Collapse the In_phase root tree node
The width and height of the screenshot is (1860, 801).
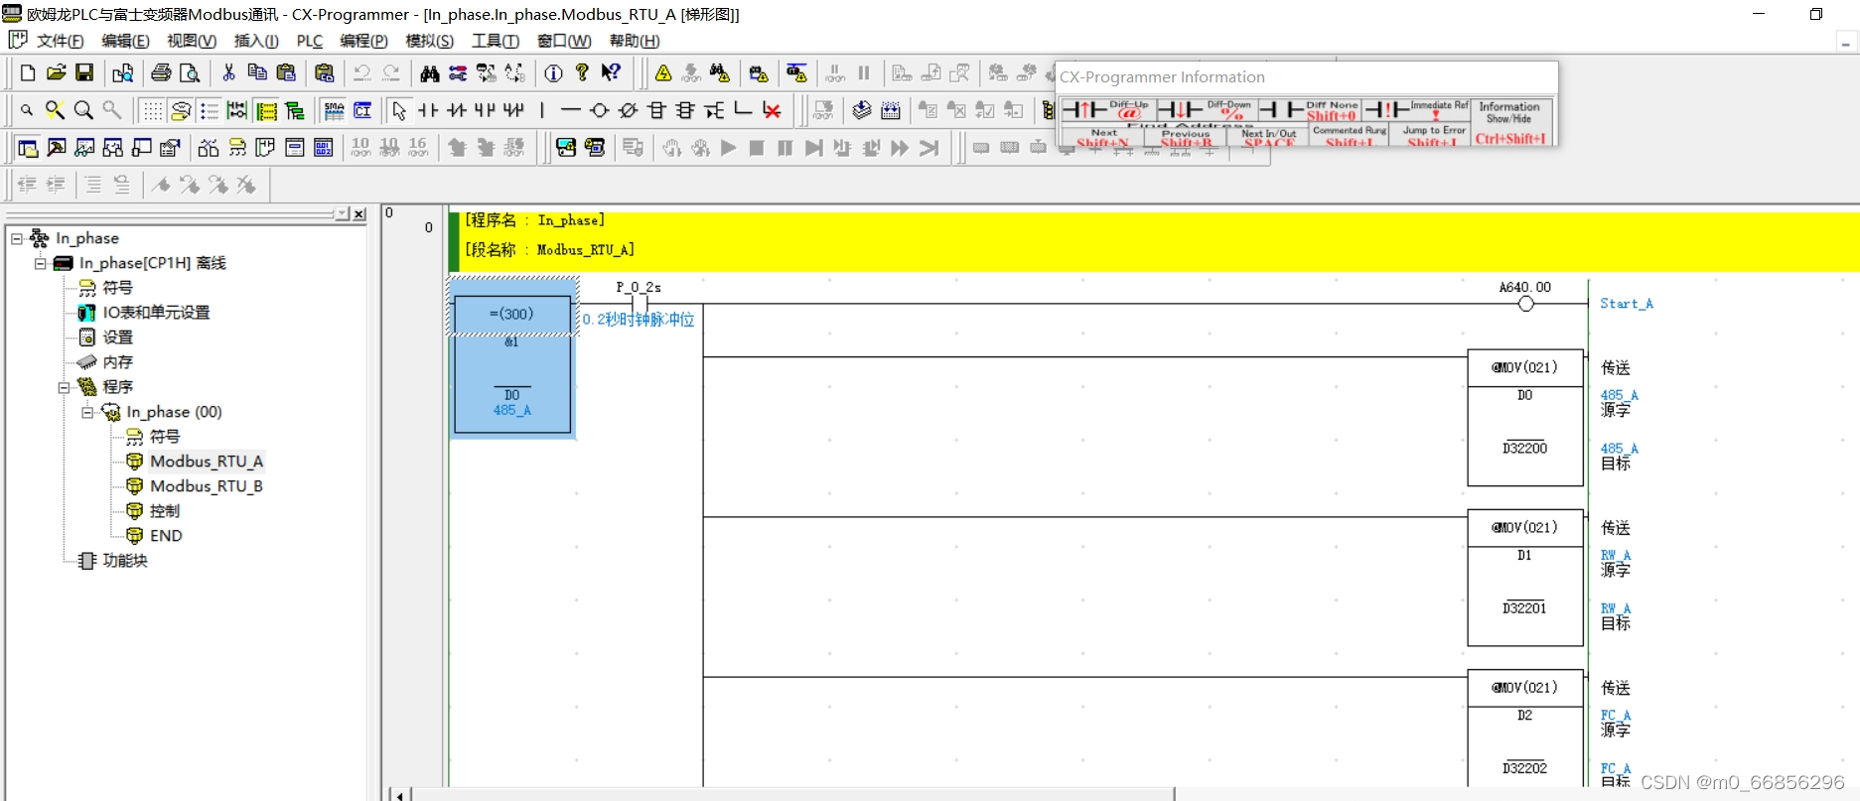coord(17,238)
